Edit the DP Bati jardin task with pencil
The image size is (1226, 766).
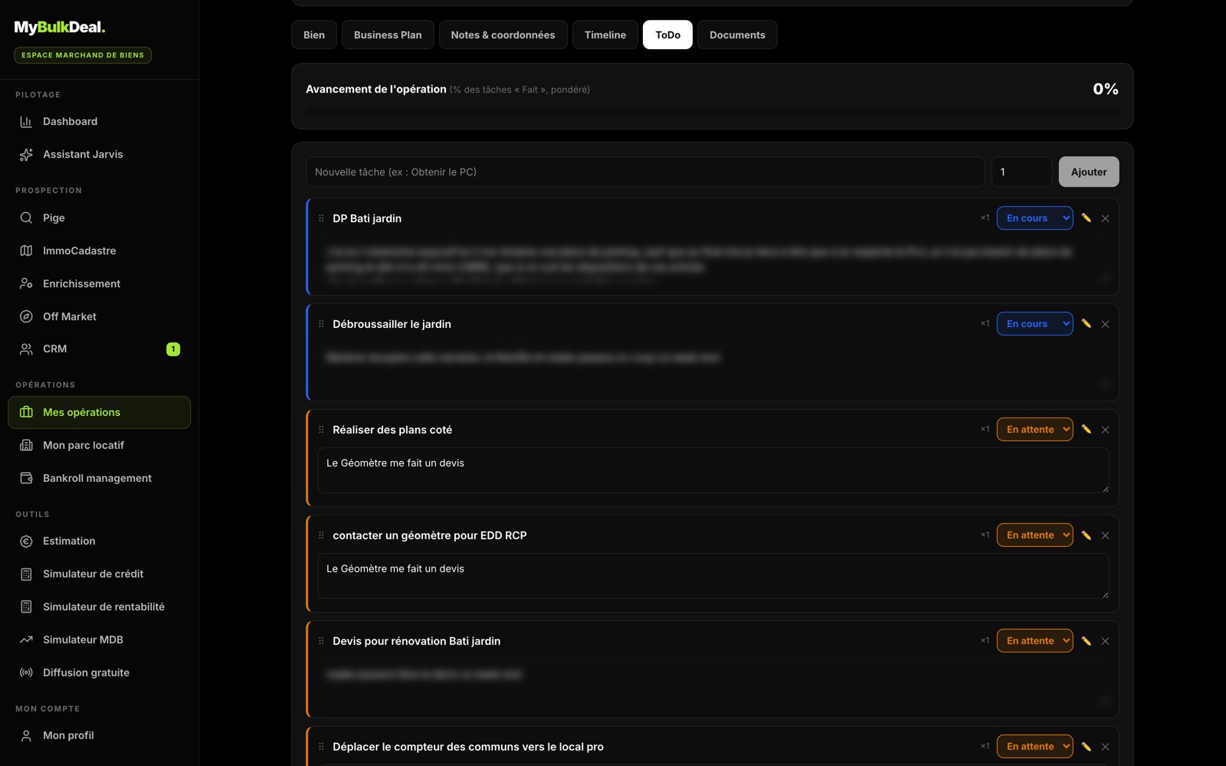click(x=1087, y=218)
